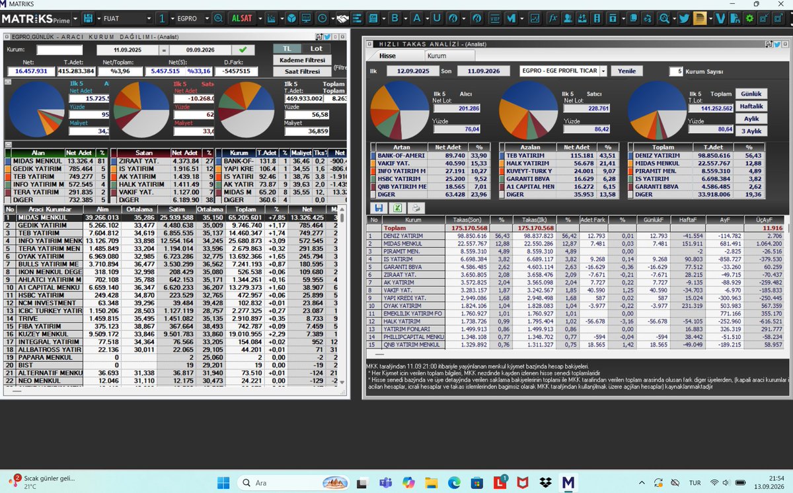Select the Aylık period button
Screen dimensions: 793x493
click(750, 119)
